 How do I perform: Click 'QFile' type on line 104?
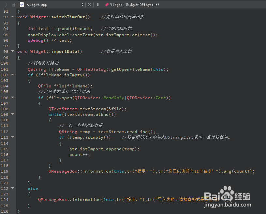[x=45, y=86]
